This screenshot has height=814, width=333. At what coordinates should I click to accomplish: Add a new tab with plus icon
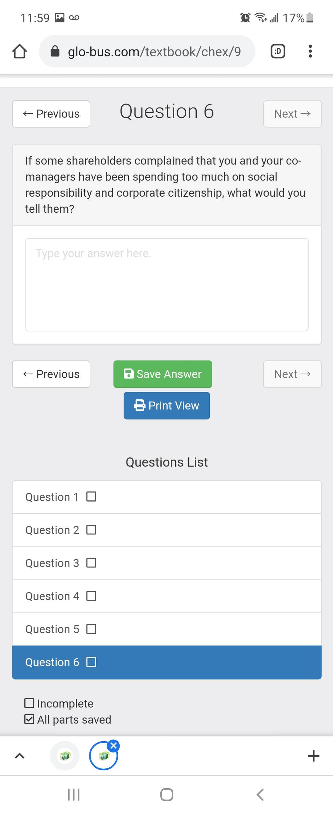click(313, 756)
